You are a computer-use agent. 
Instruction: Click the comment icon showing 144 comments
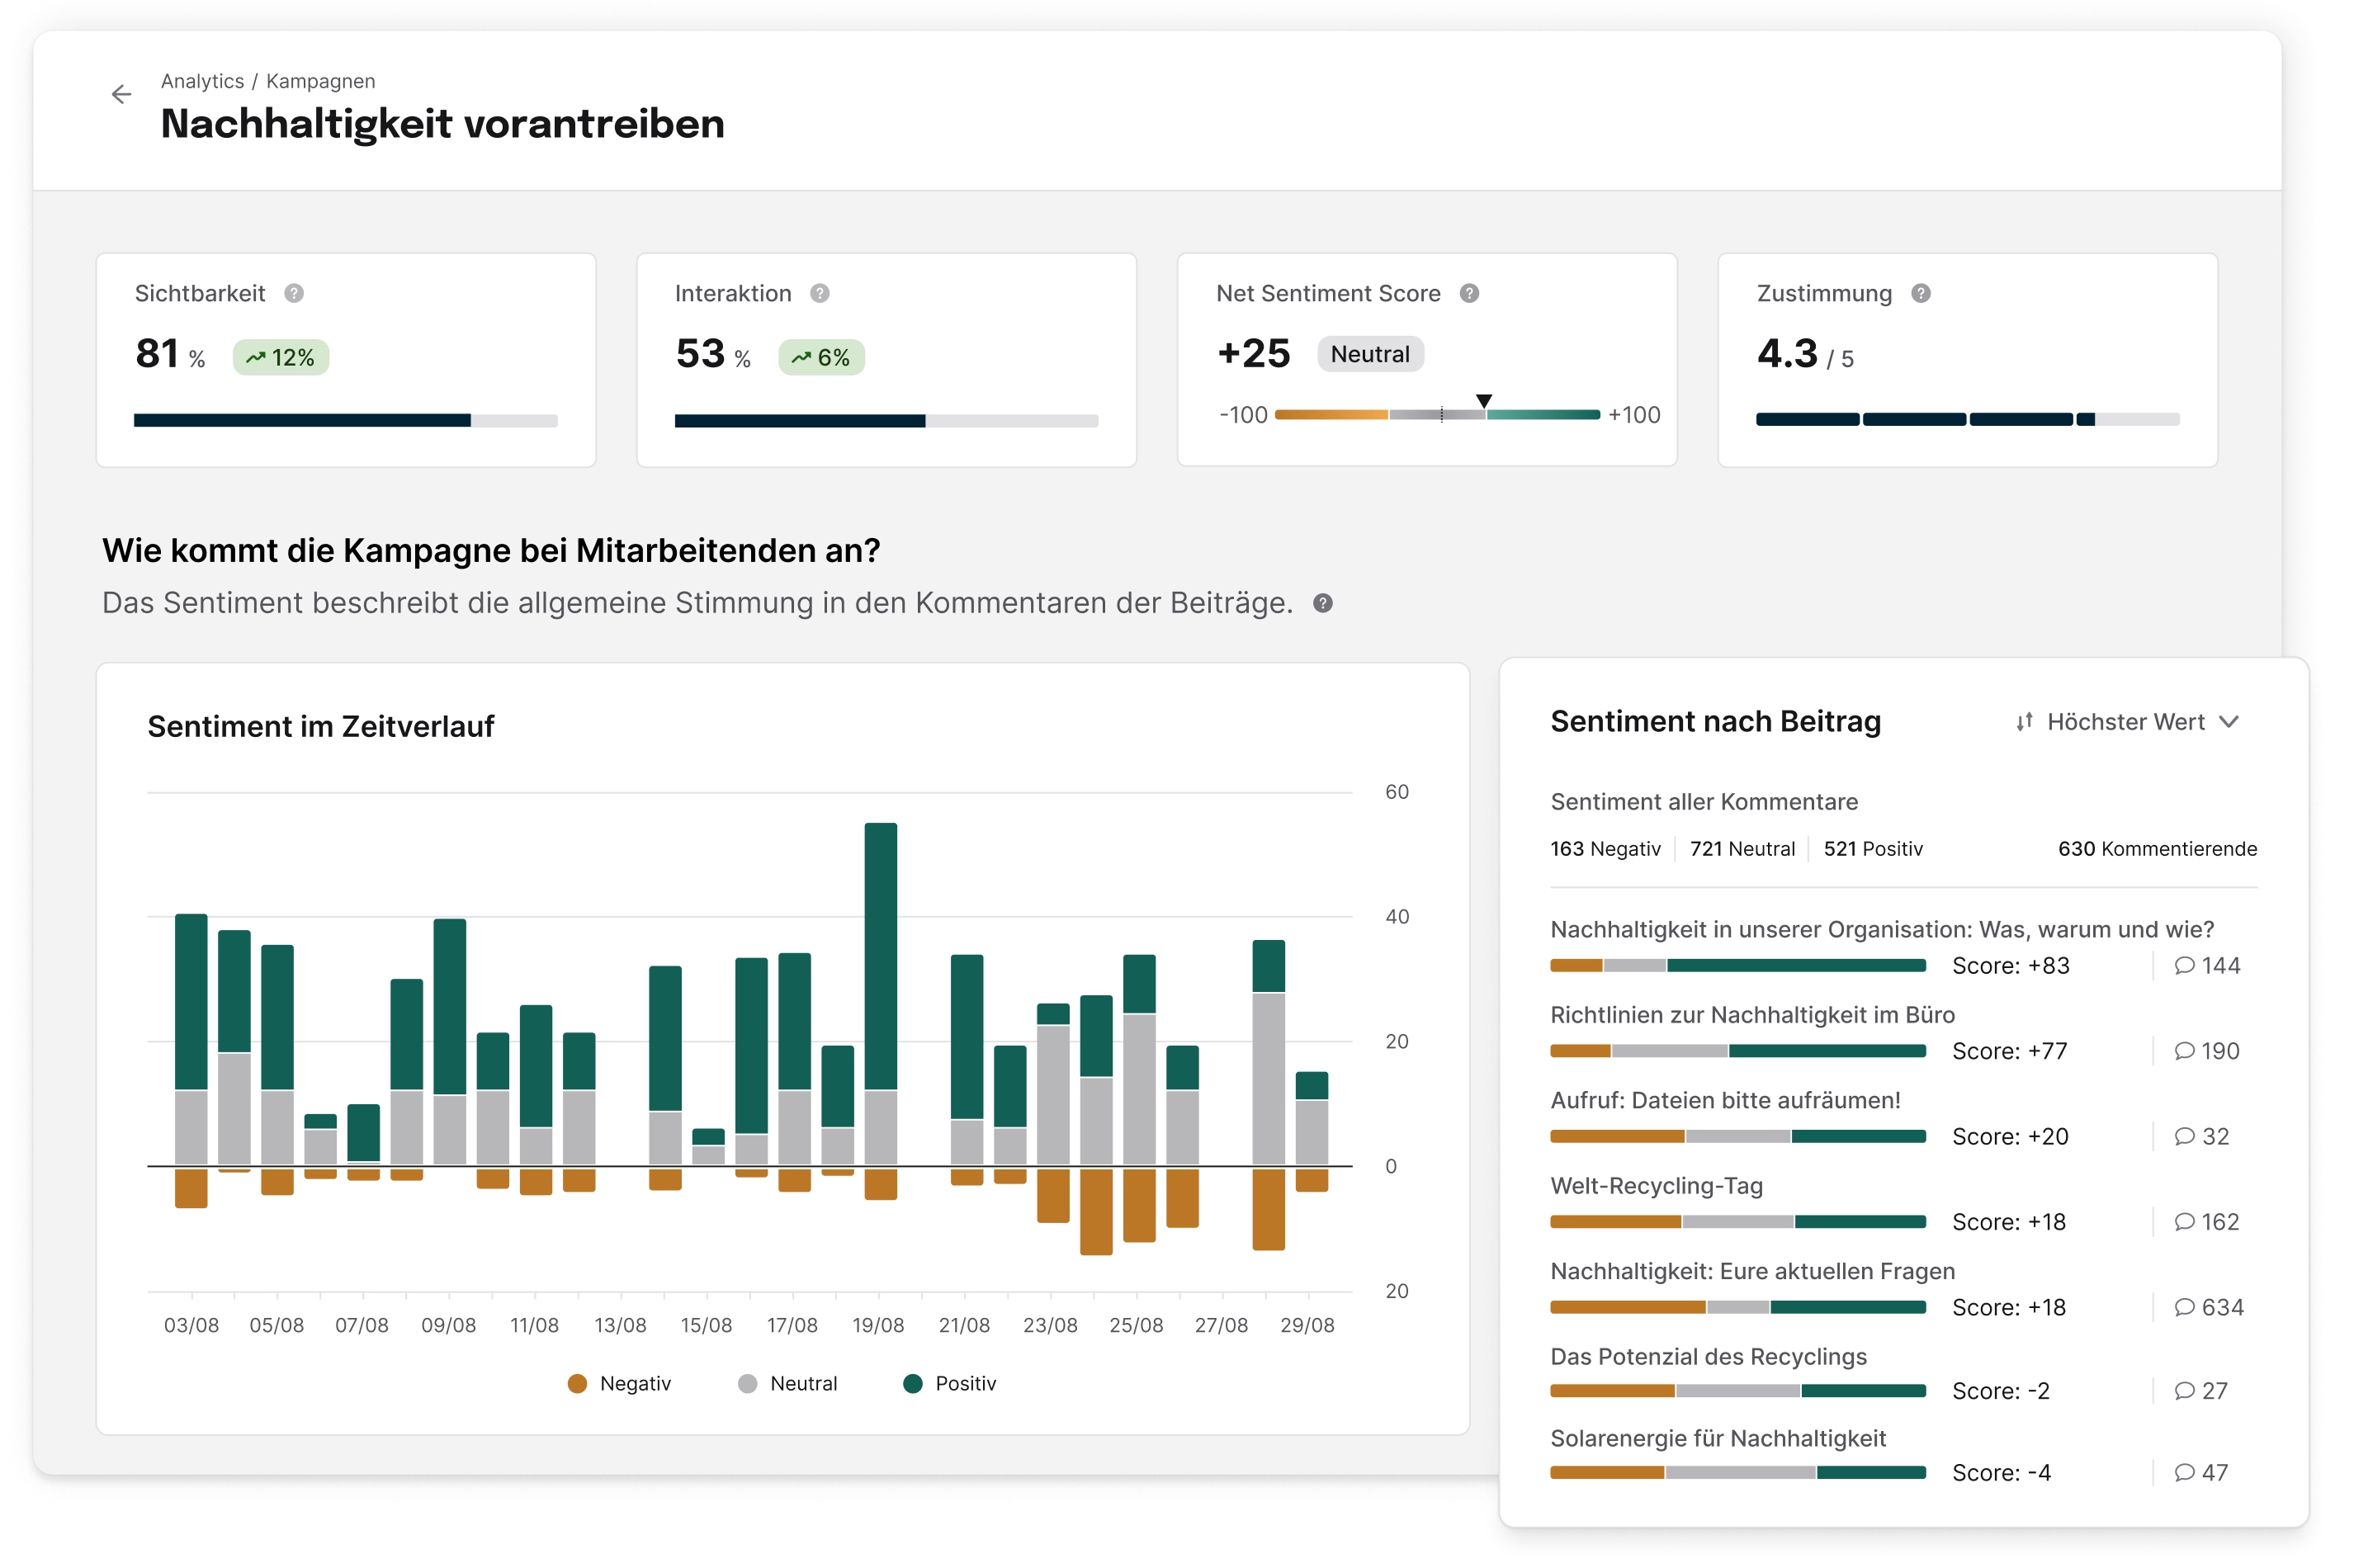click(x=2184, y=965)
